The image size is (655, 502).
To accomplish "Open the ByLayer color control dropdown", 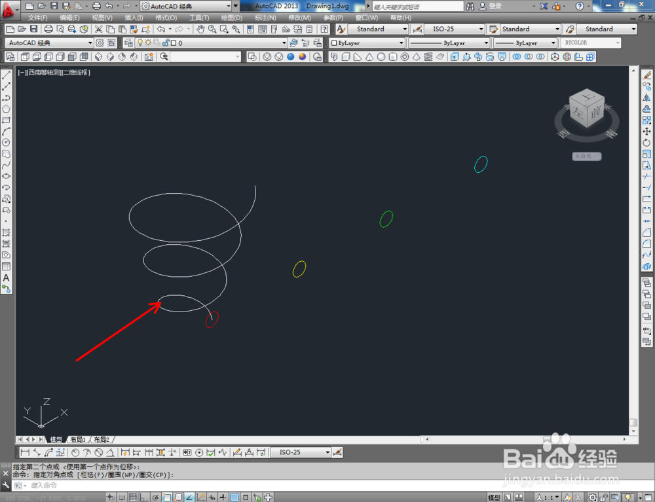I will 401,43.
